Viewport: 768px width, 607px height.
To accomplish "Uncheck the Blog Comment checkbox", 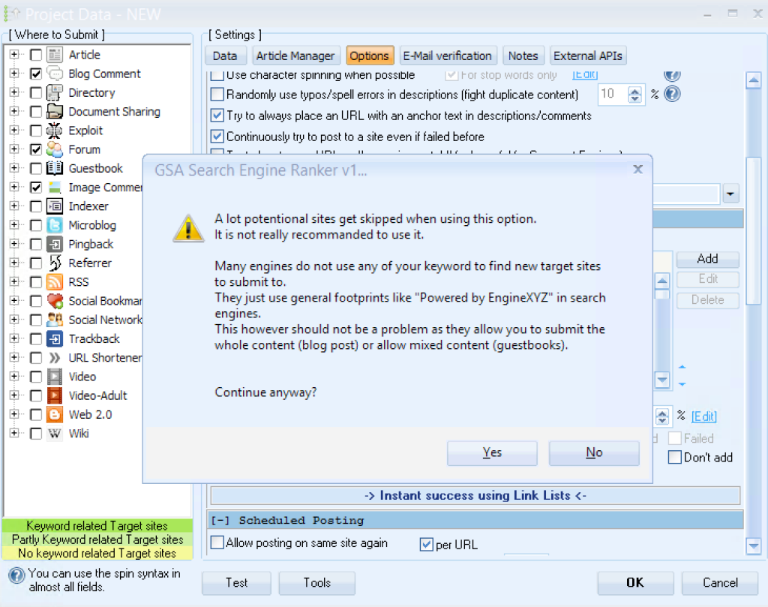I will click(x=36, y=74).
